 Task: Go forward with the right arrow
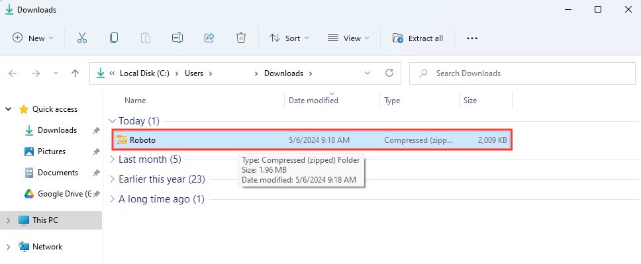click(x=36, y=73)
